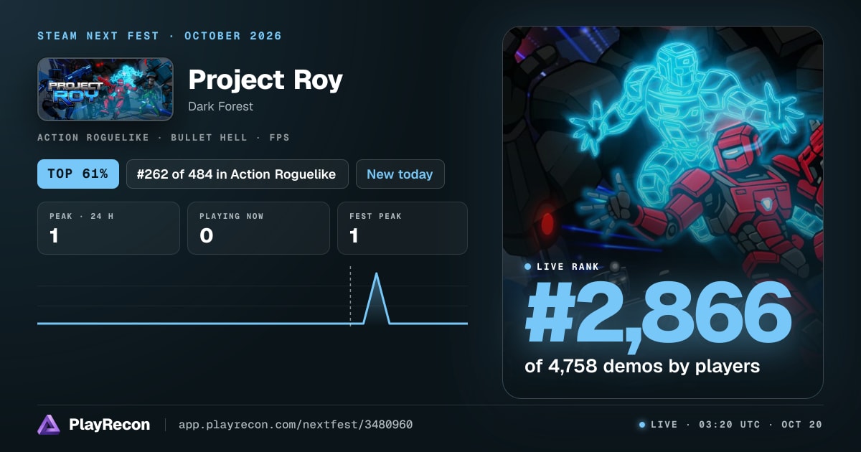The width and height of the screenshot is (861, 452).
Task: Click the live status dot in the footer
Action: pyautogui.click(x=642, y=425)
